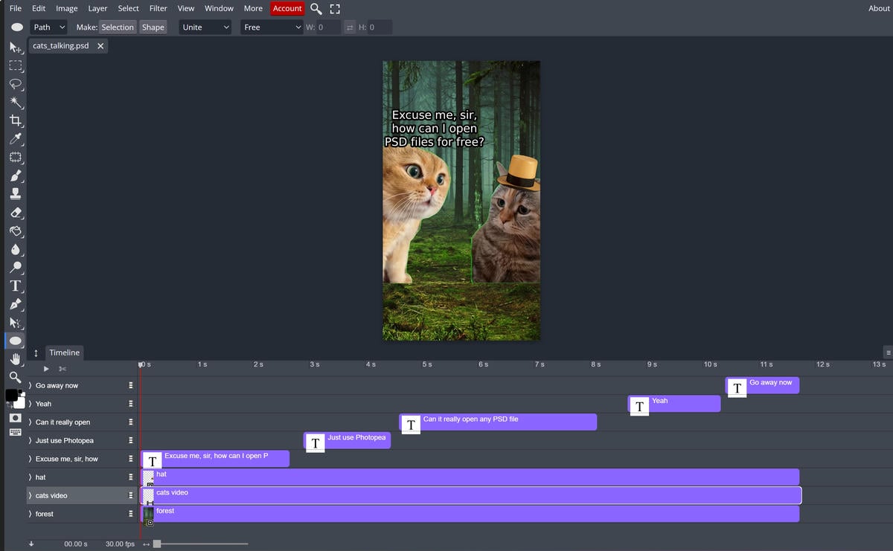The image size is (893, 551).
Task: Open the Path mode dropdown
Action: pyautogui.click(x=49, y=28)
